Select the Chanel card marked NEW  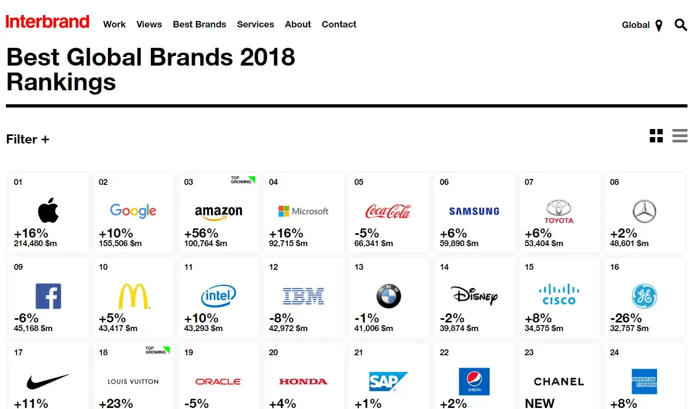(559, 376)
